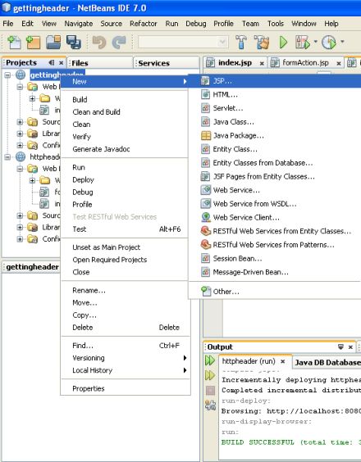Click Properties in the context menu
The image size is (361, 462).
126,388
